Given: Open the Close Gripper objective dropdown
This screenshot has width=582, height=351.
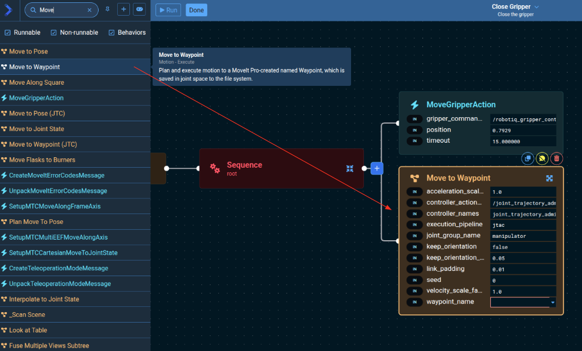Looking at the screenshot, I should tap(536, 7).
